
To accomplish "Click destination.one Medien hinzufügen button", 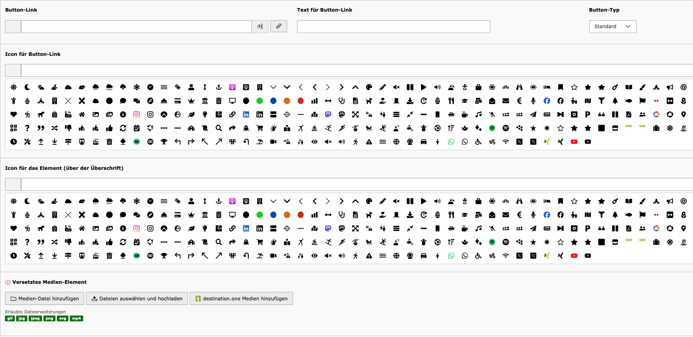I will pyautogui.click(x=241, y=299).
